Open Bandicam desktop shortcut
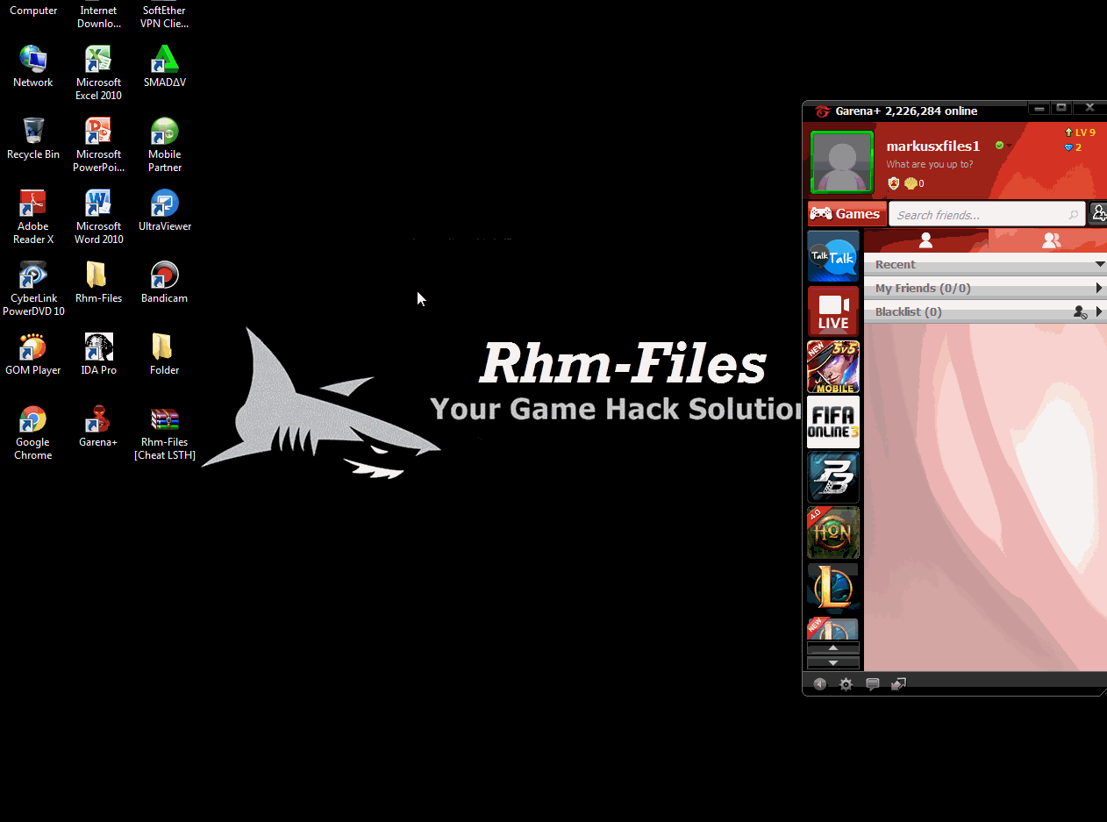Screen dimensions: 1107x822 point(165,282)
